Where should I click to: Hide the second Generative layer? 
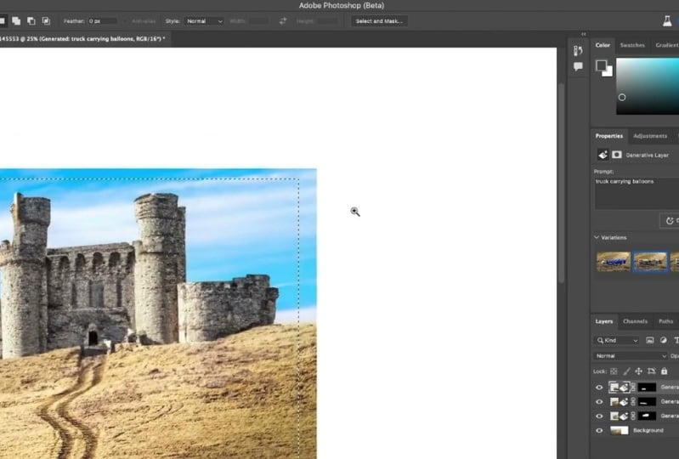599,402
